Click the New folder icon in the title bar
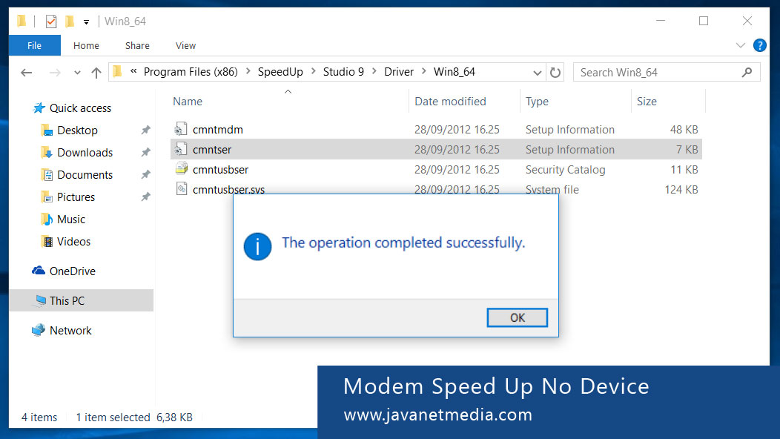This screenshot has width=780, height=439. 70,21
